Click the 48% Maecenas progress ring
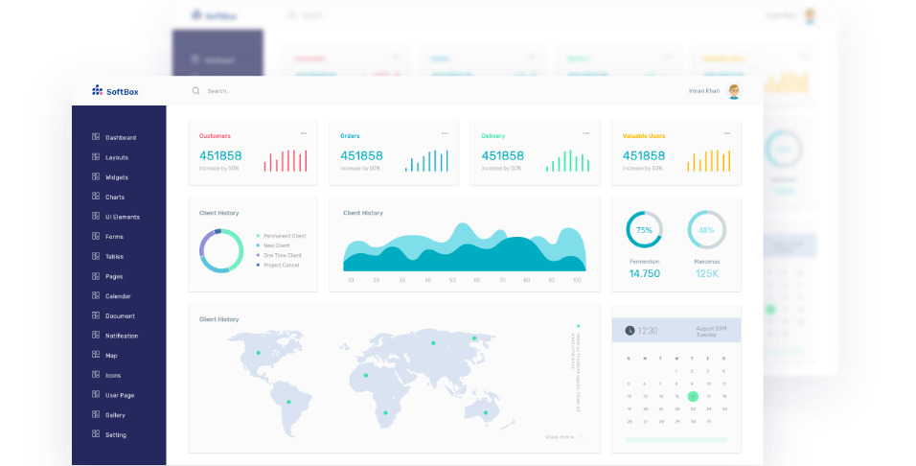Viewport: 916px width, 466px height. pos(706,230)
